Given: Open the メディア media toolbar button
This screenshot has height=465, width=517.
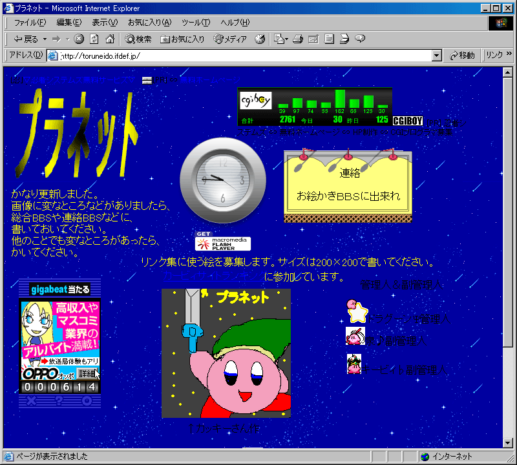Looking at the screenshot, I should click(230, 39).
